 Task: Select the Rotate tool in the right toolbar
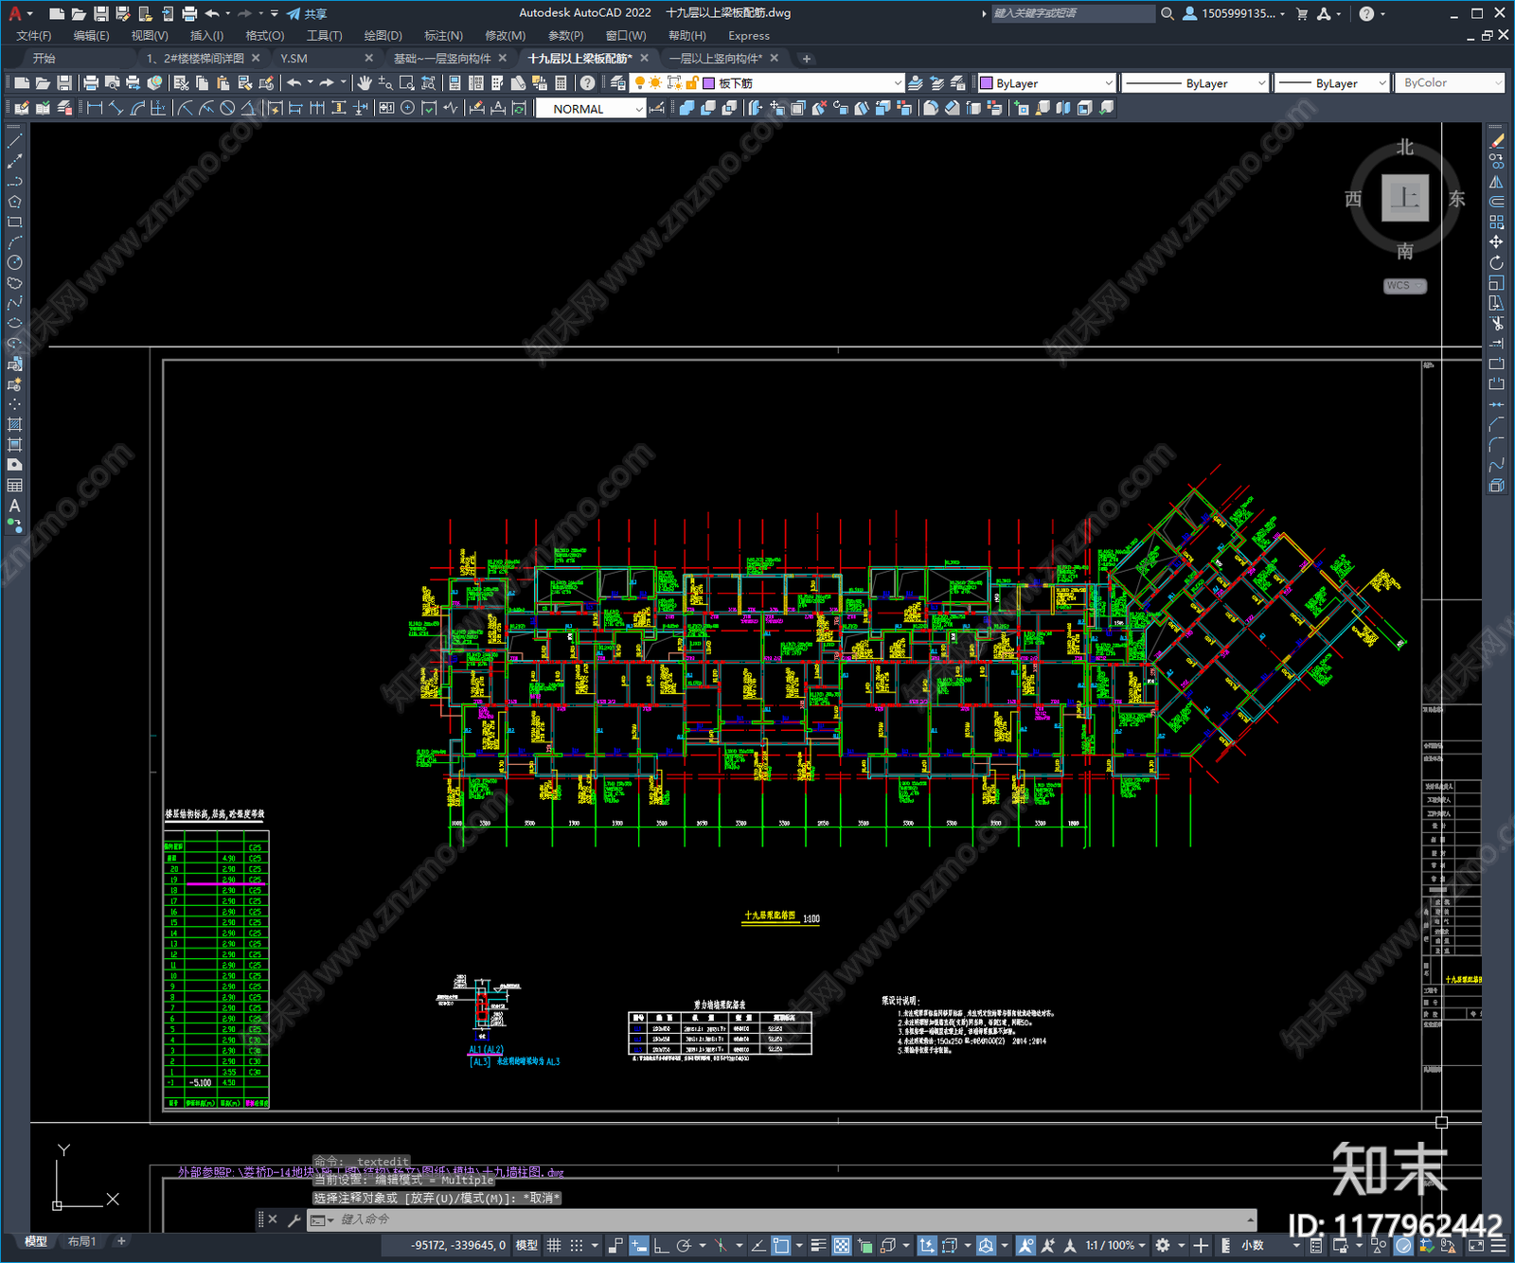click(x=1496, y=262)
